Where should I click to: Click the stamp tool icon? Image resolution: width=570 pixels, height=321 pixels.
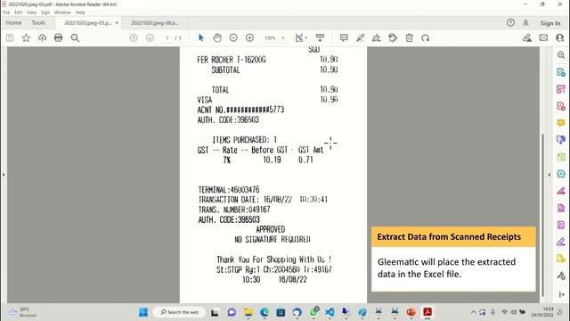point(393,37)
